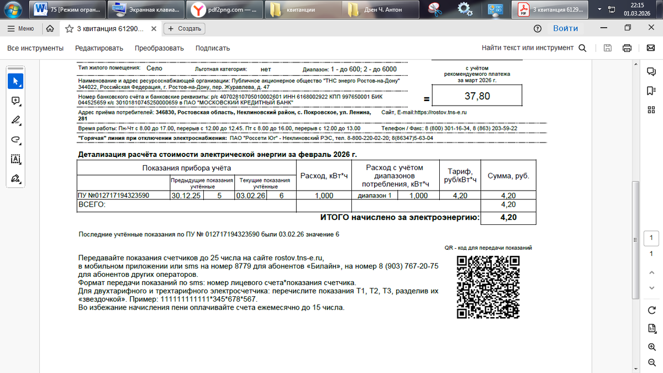Open the page display fit options icon

[x=651, y=328]
